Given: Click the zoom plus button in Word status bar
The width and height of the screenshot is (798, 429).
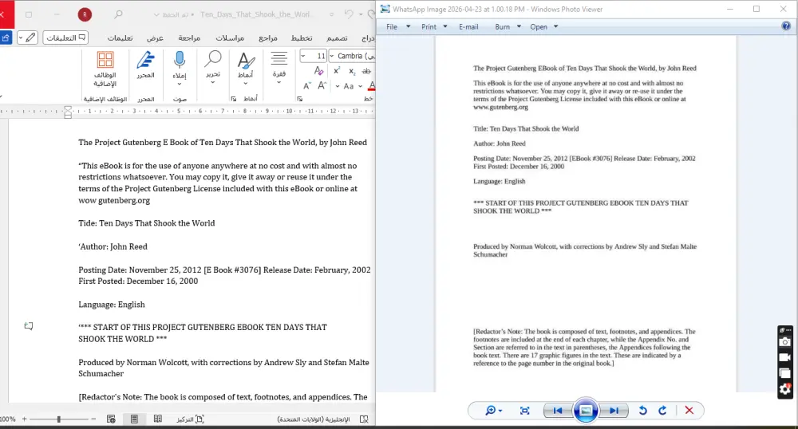Looking at the screenshot, I should coord(24,419).
